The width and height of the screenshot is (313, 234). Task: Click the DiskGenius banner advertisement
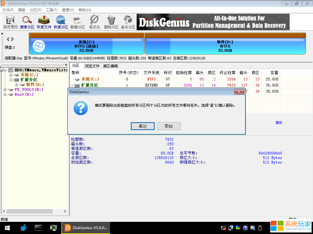click(x=213, y=22)
